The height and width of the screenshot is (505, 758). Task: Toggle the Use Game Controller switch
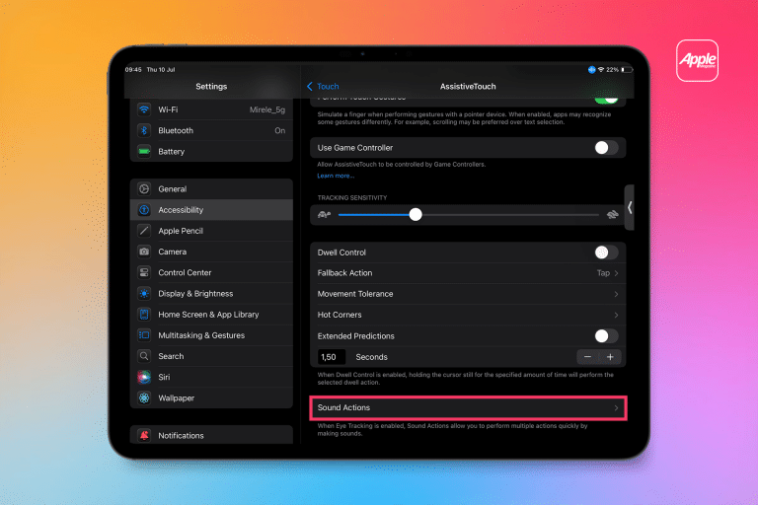(x=606, y=147)
